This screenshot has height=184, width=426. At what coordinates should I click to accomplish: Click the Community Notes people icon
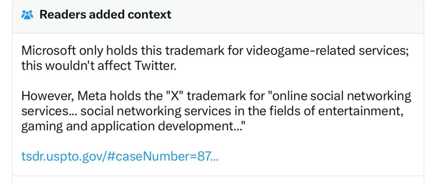[27, 15]
